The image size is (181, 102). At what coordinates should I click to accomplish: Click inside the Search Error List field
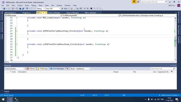click(161, 69)
